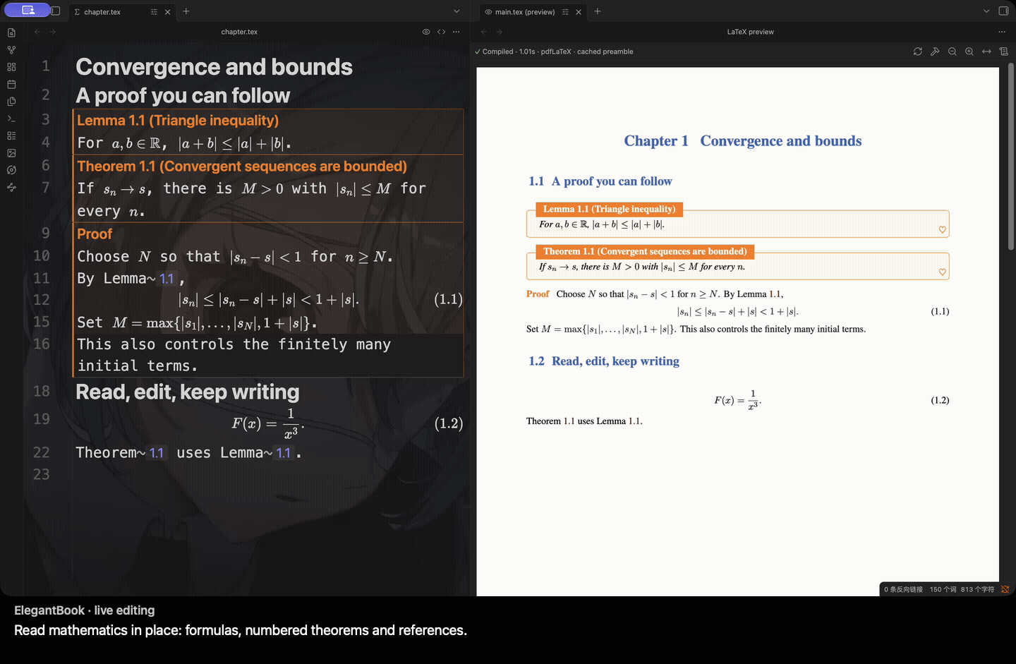Open the graph view icon in the sidebar
1016x664 pixels.
[11, 50]
